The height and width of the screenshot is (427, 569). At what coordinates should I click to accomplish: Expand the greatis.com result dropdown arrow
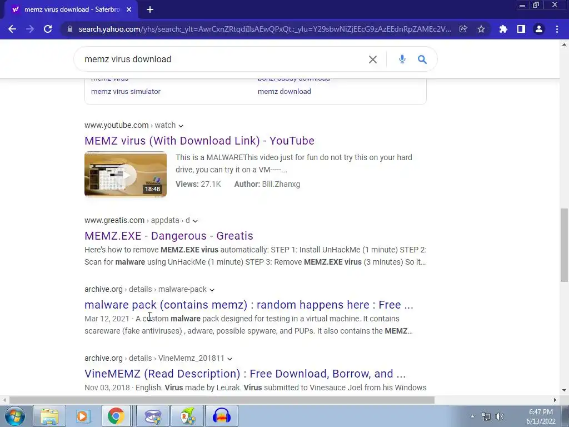(195, 221)
